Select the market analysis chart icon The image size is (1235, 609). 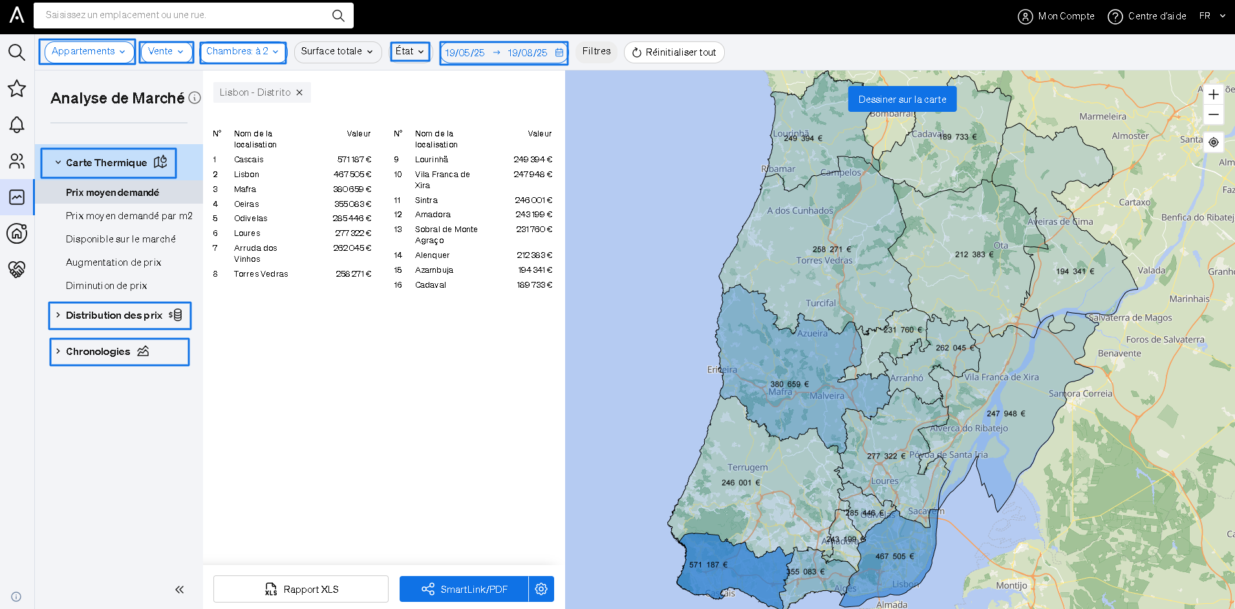[17, 197]
